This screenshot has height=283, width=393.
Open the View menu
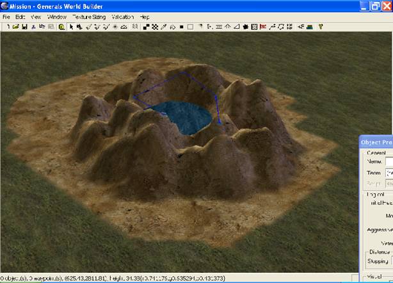36,17
